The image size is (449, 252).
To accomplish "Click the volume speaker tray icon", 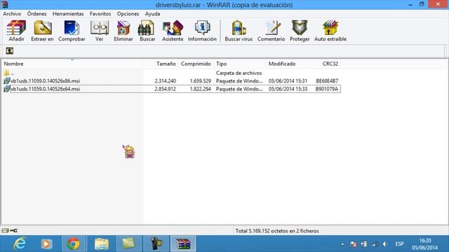I will [385, 244].
